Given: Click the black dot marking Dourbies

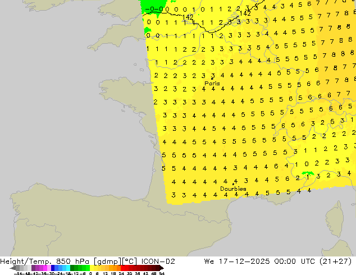Looking at the screenshot, I should click(x=233, y=184).
